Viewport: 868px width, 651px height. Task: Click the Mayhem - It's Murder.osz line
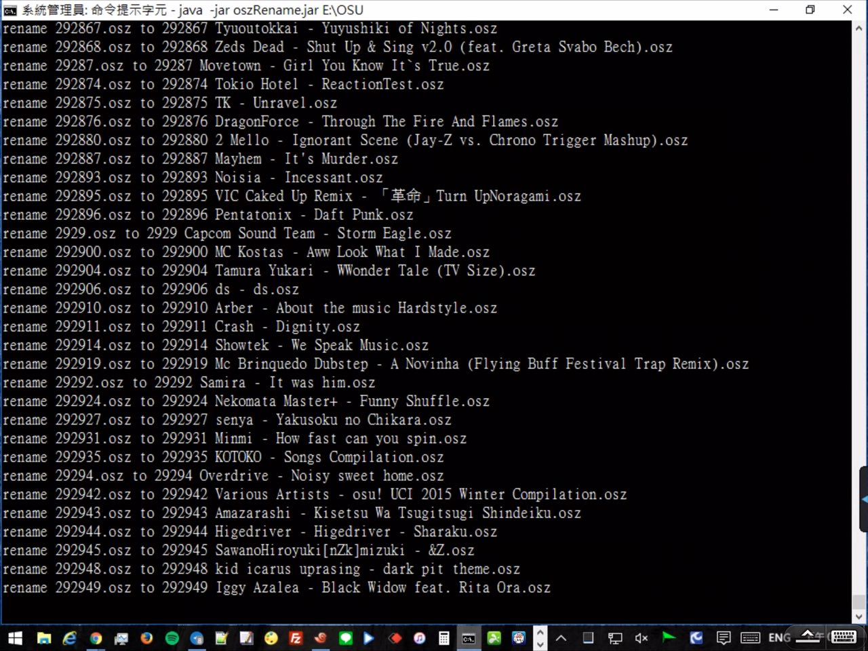coord(201,159)
